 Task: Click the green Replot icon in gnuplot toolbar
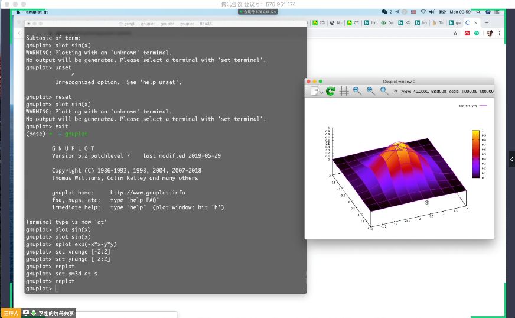pos(330,91)
